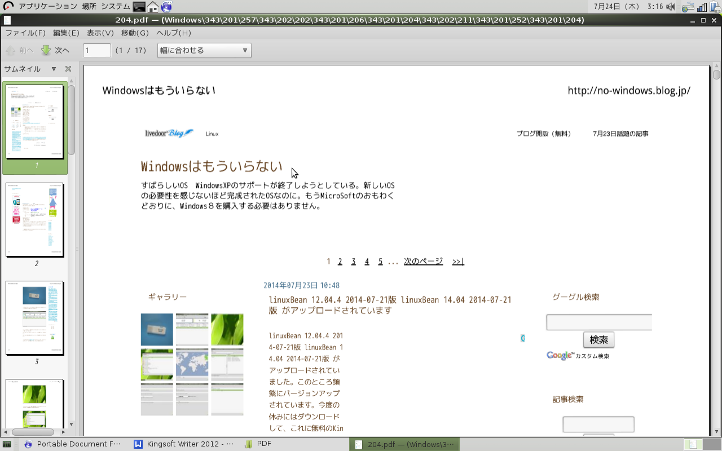Click the signal strength tray icon
722x451 pixels.
pos(702,7)
